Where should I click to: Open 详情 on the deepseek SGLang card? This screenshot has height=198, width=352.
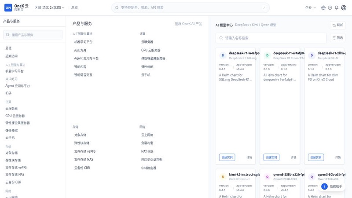(x=249, y=158)
